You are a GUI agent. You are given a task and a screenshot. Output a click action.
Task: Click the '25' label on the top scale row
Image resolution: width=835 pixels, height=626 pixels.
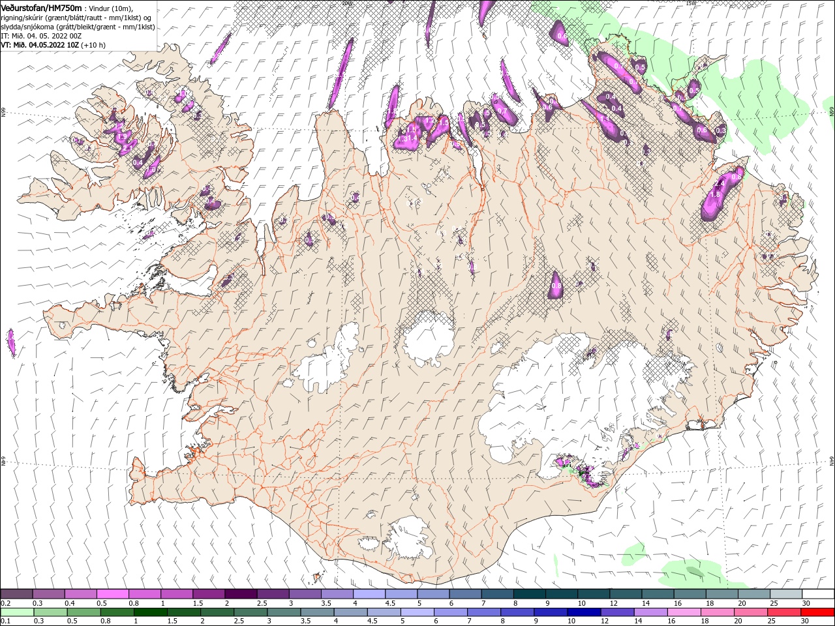point(774,603)
